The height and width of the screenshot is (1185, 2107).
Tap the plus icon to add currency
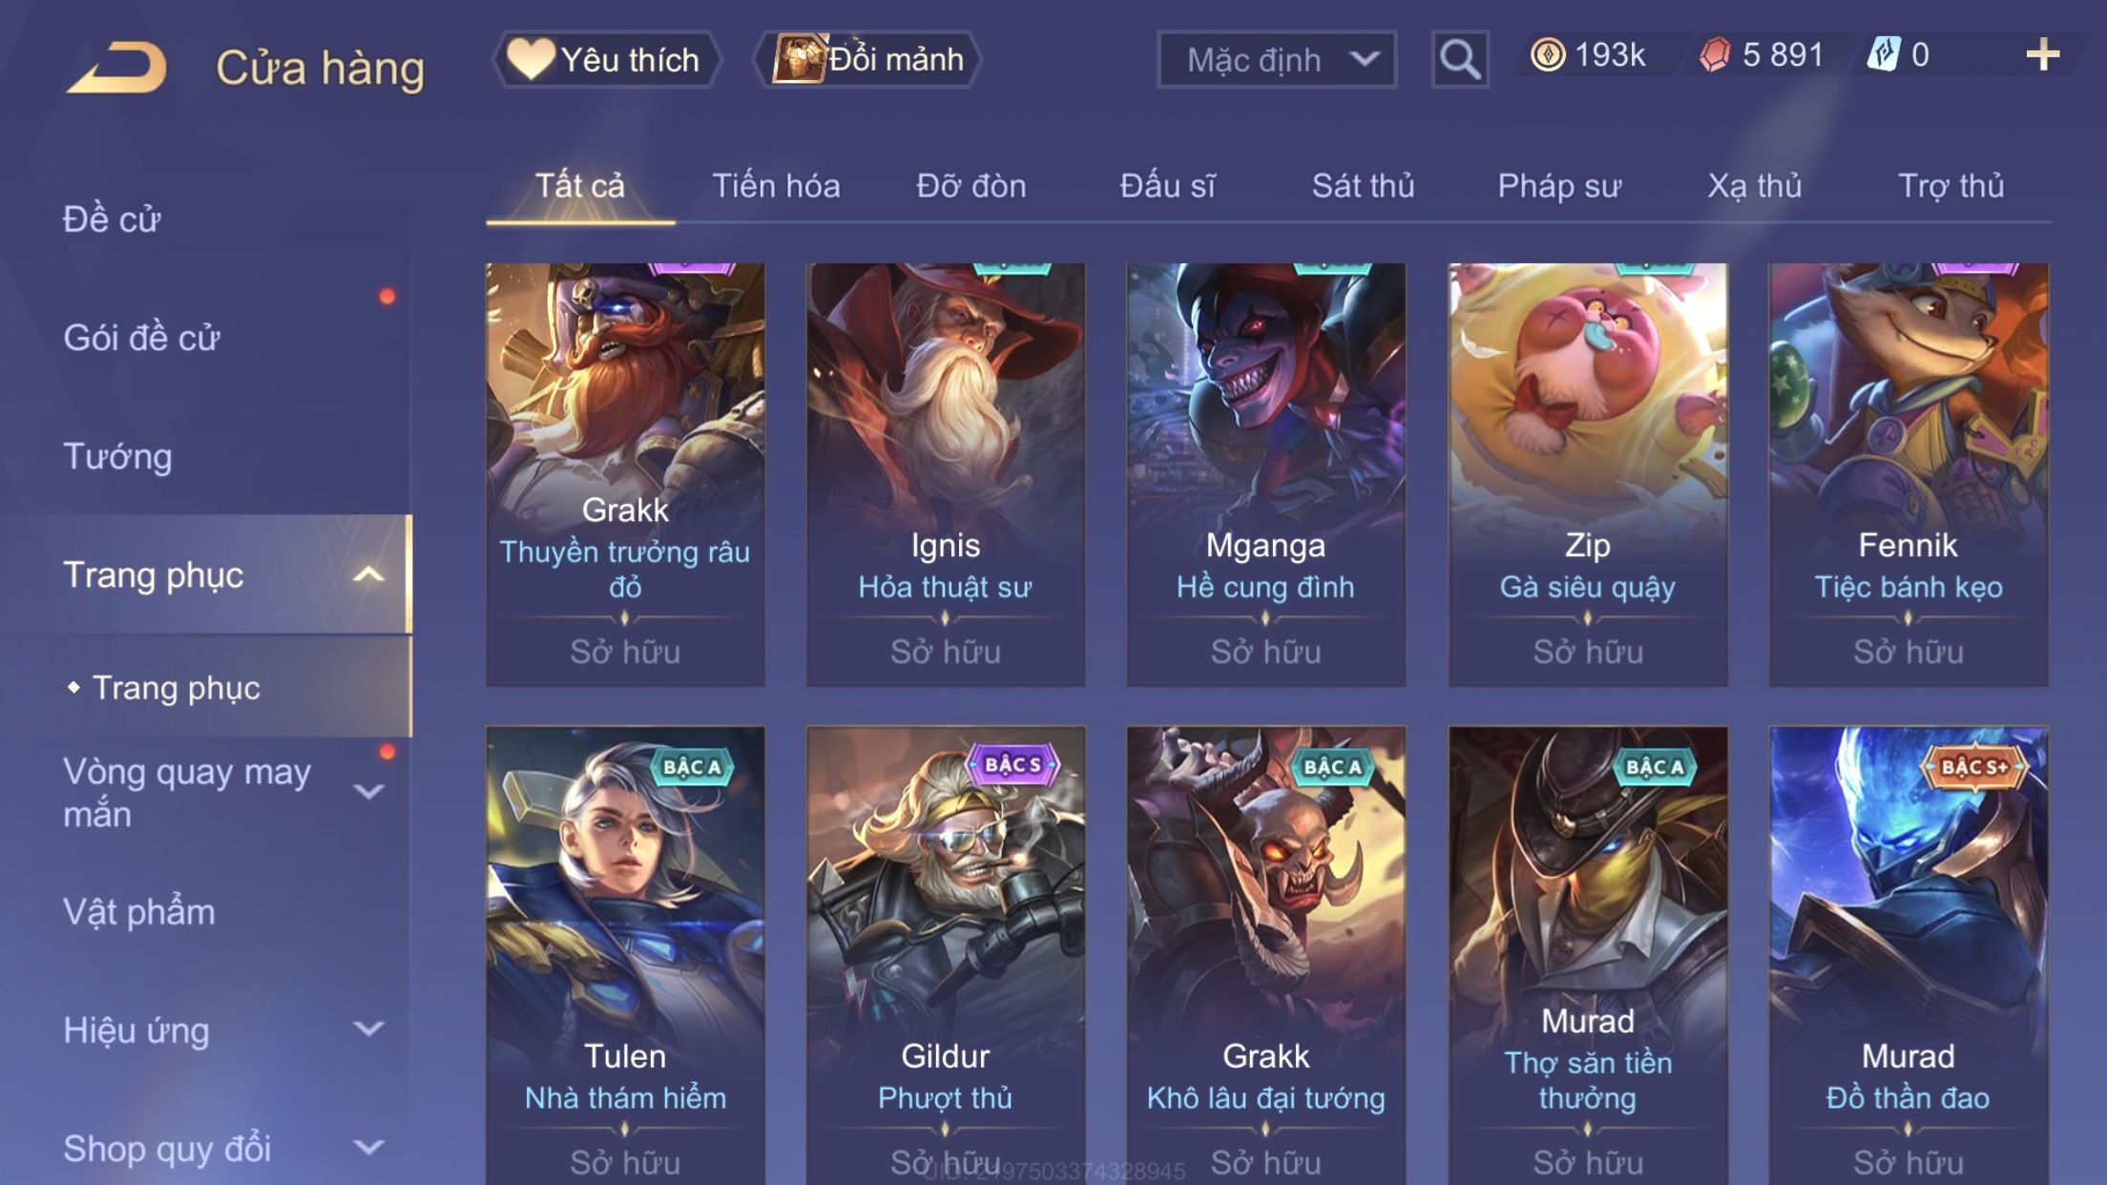click(2042, 54)
